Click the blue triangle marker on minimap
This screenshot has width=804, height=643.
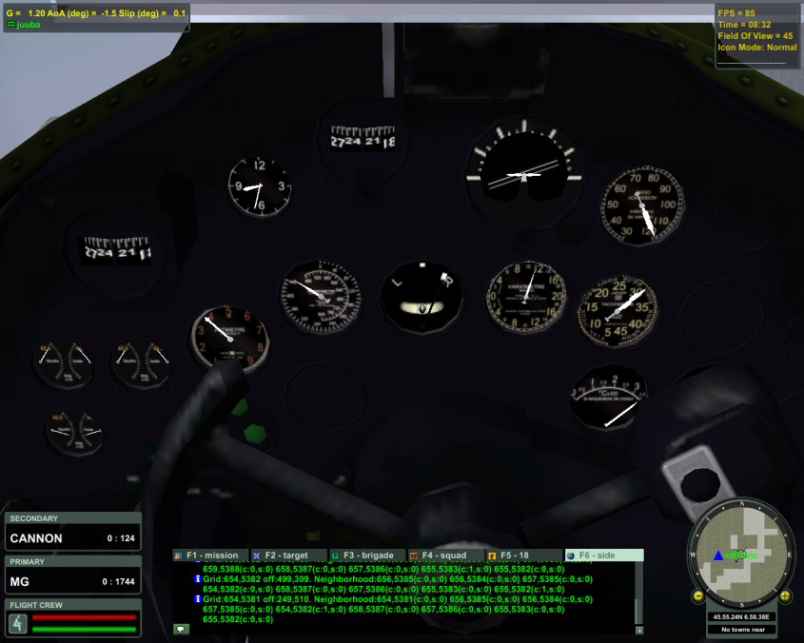click(x=718, y=555)
